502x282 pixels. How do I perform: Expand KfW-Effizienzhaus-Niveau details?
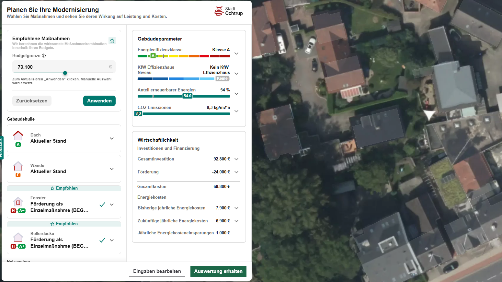click(x=236, y=74)
